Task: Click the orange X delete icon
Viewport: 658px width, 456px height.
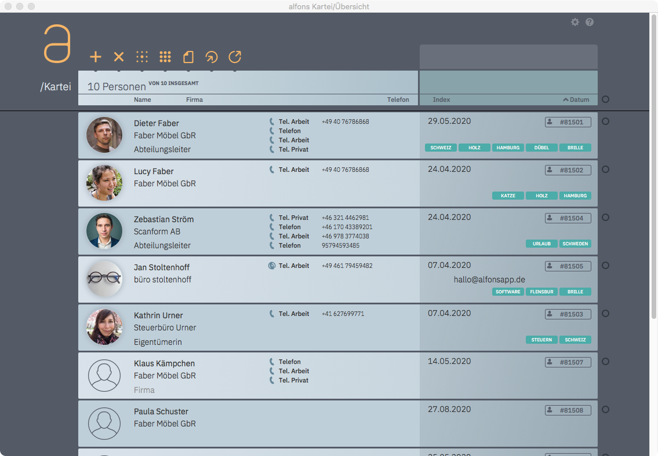Action: (119, 57)
